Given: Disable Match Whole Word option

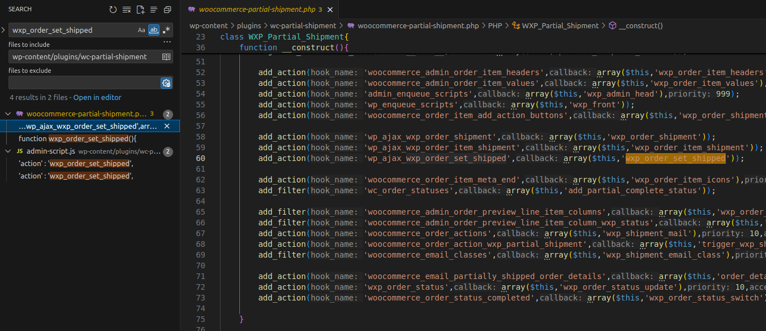Looking at the screenshot, I should tap(154, 30).
